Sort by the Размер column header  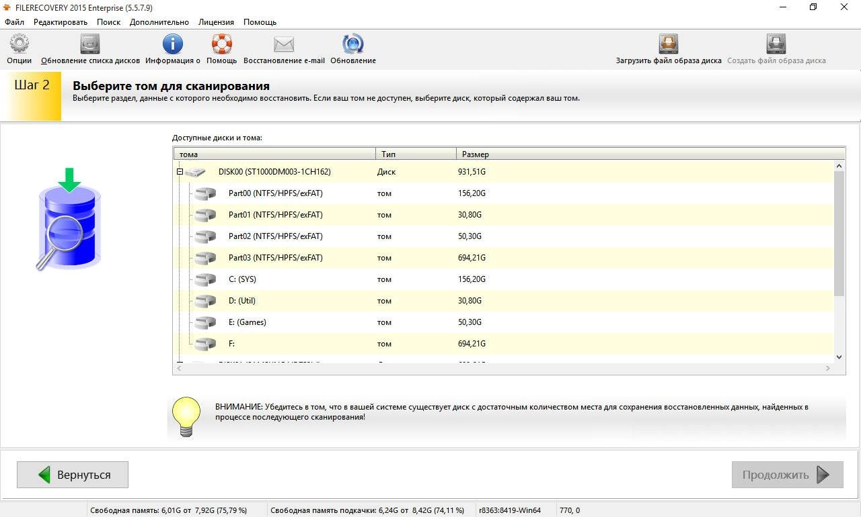click(650, 154)
